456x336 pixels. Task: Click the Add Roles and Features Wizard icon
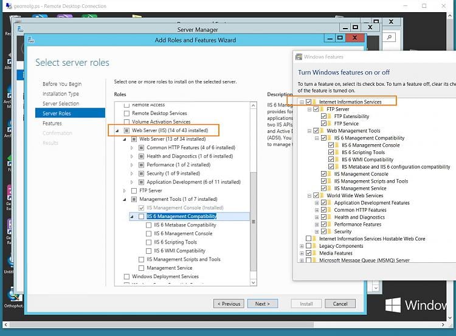[31, 40]
